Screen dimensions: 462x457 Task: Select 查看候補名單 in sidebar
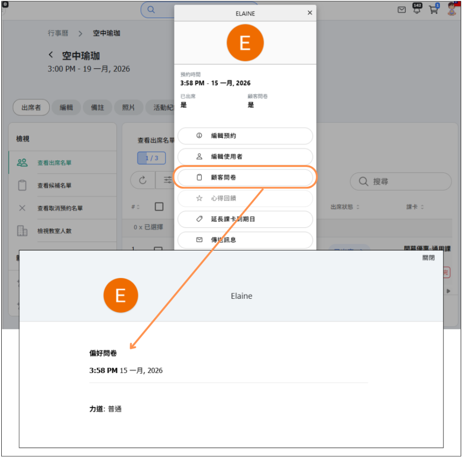54,185
